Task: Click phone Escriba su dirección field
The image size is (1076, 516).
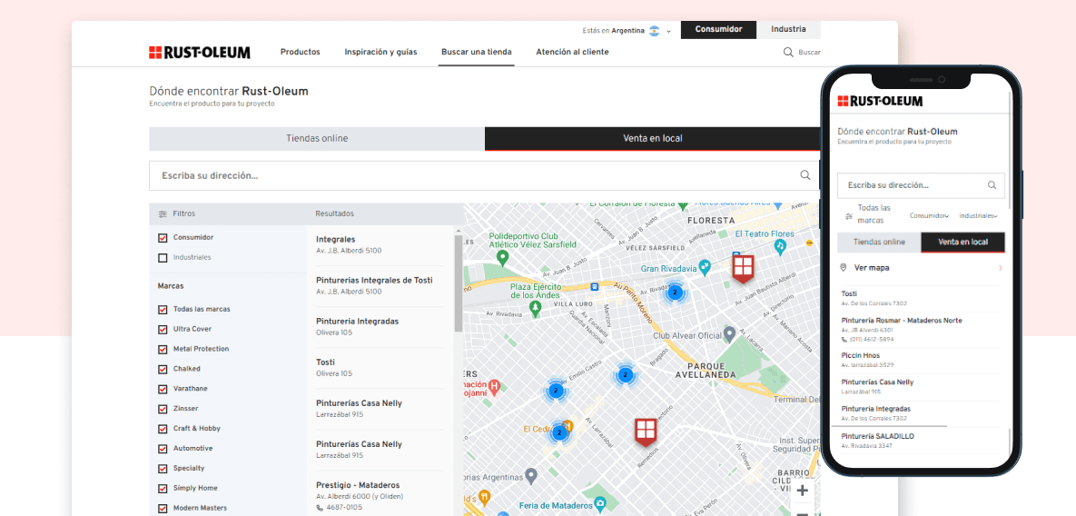Action: click(921, 185)
